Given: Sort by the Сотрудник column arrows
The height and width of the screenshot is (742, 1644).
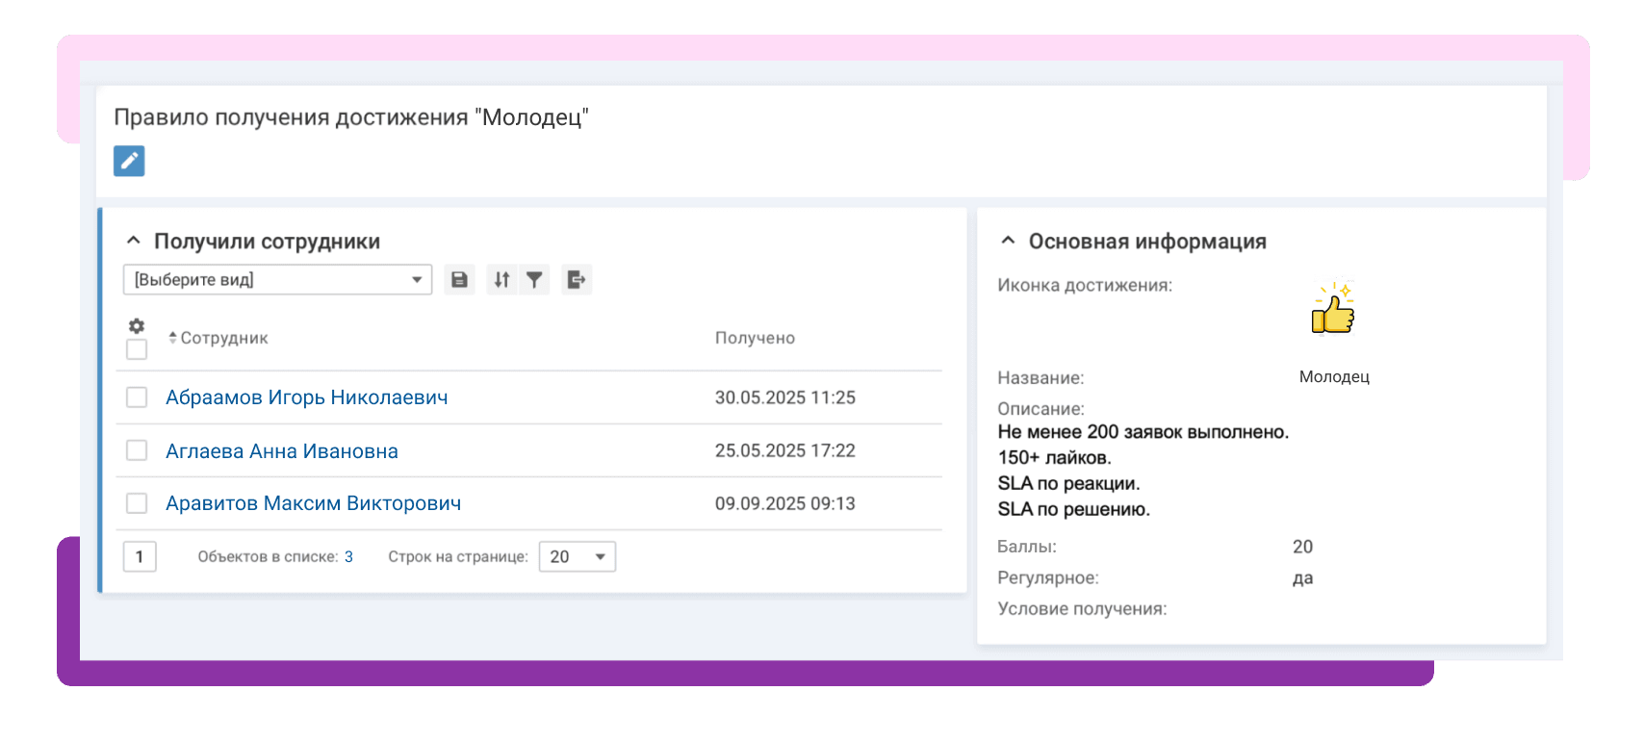Looking at the screenshot, I should [172, 338].
